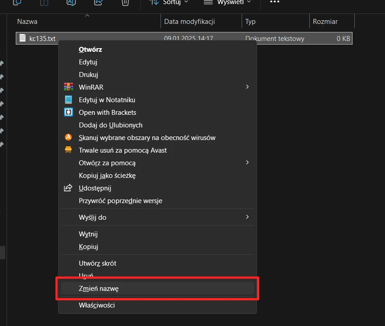Click the WinRAR icon in context menu
This screenshot has width=385, height=326.
pyautogui.click(x=69, y=87)
